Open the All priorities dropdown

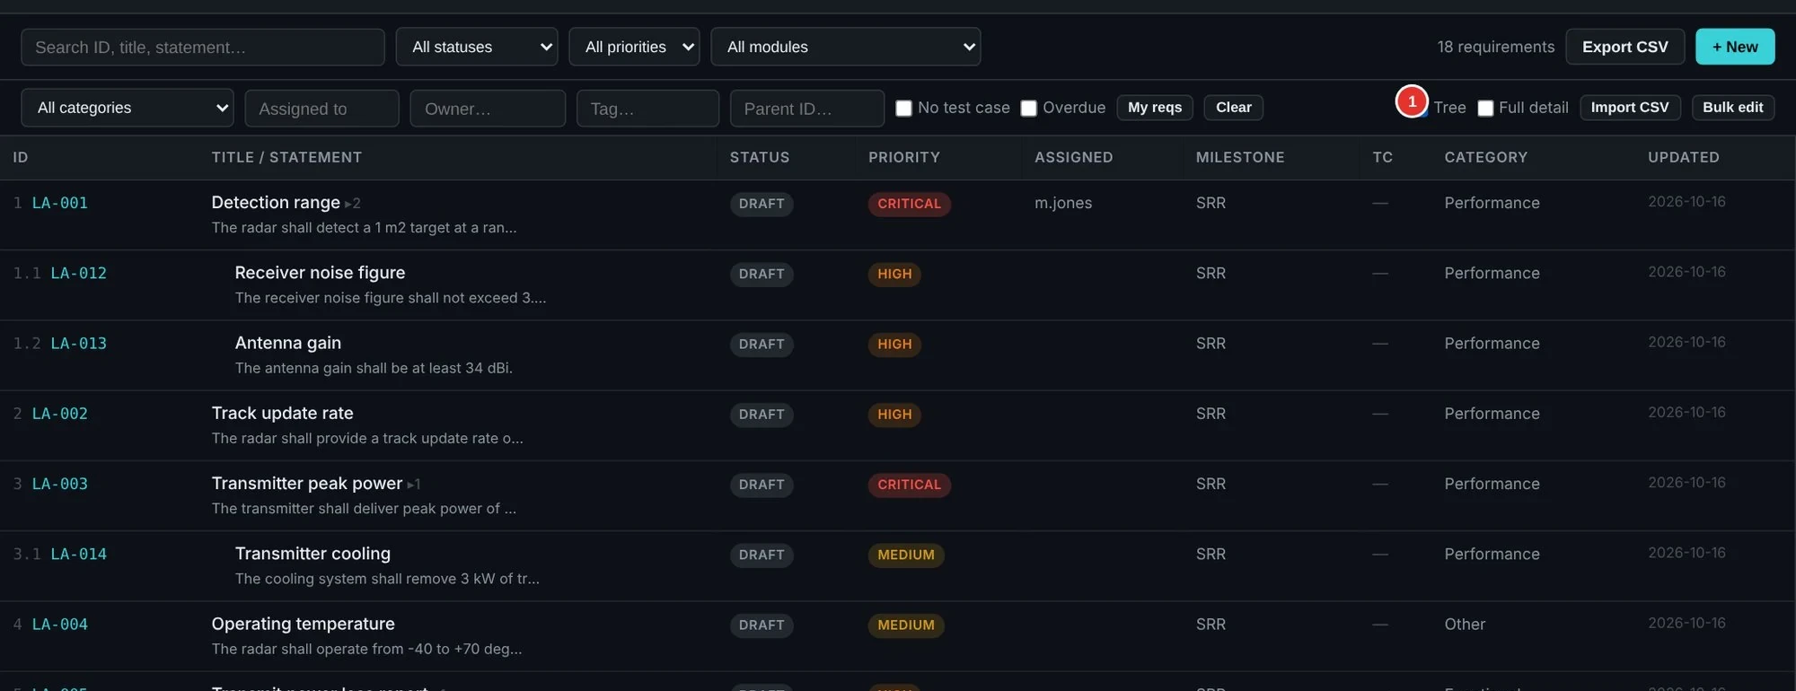(634, 47)
